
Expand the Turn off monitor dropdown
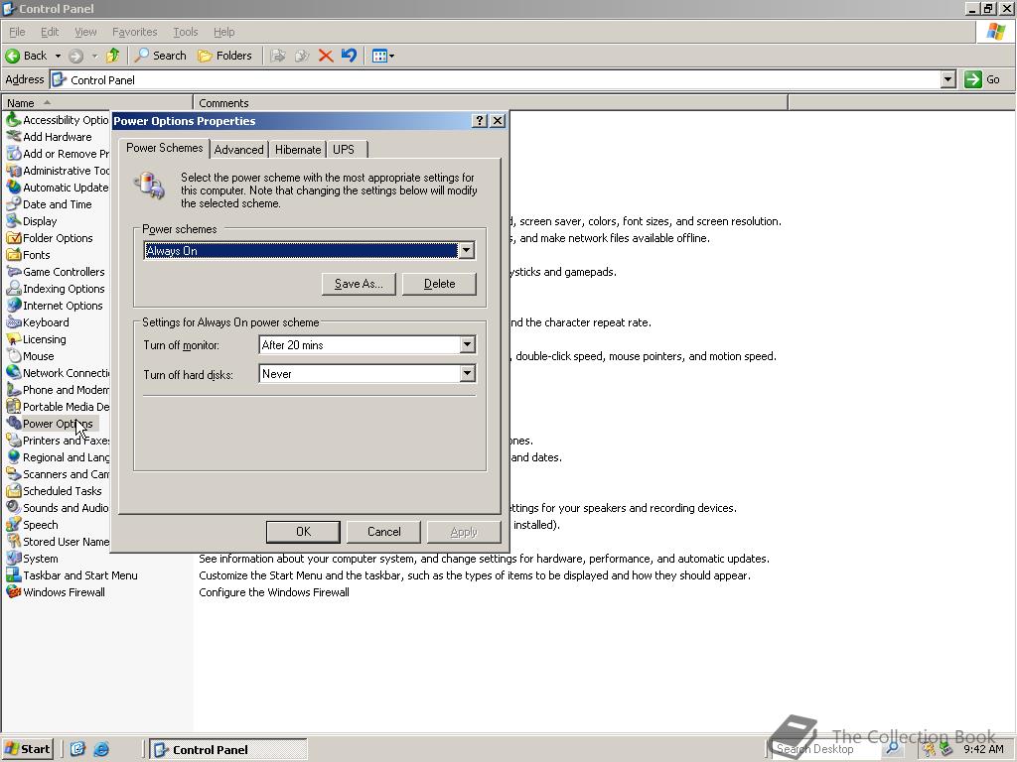tap(467, 344)
